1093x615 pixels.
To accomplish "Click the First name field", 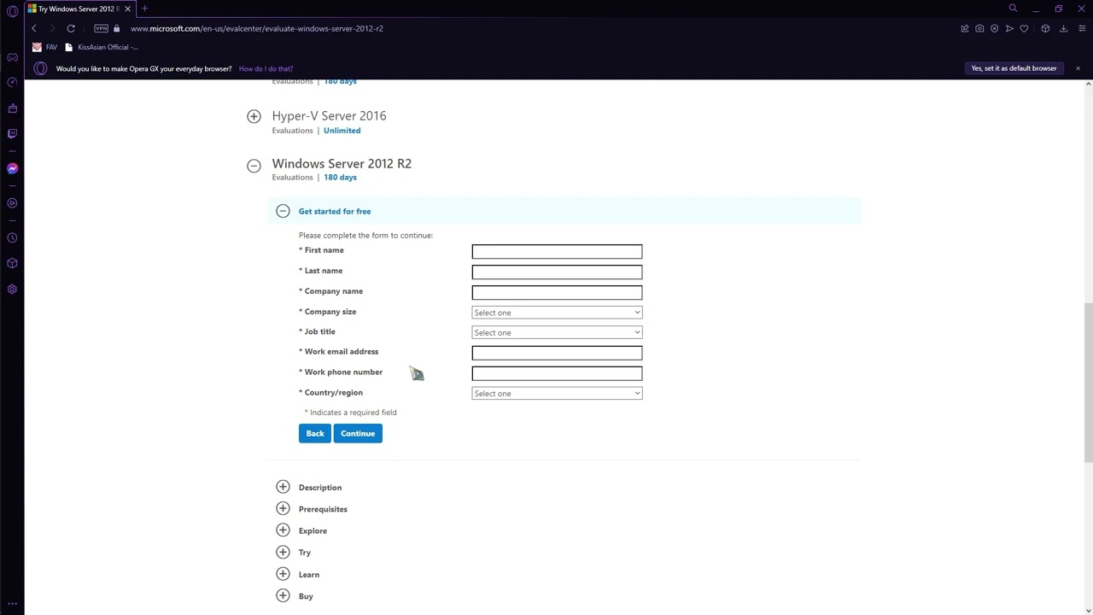I will pos(557,251).
